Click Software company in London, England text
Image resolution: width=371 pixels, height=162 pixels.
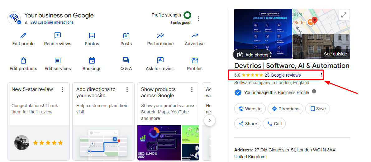(272, 83)
